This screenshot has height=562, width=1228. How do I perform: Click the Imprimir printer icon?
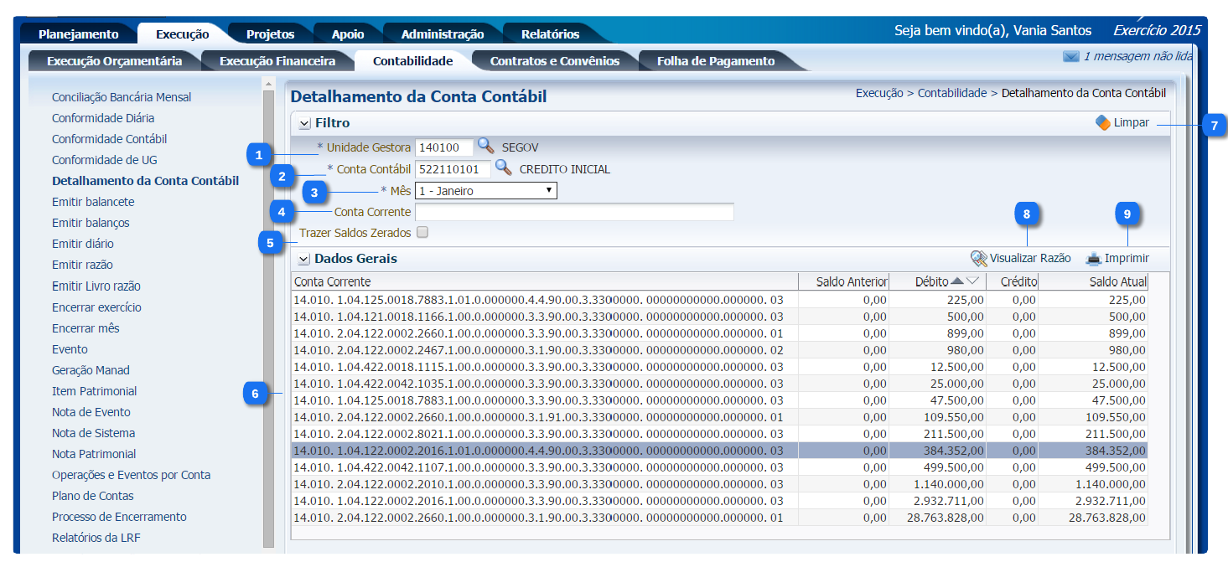tap(1093, 259)
